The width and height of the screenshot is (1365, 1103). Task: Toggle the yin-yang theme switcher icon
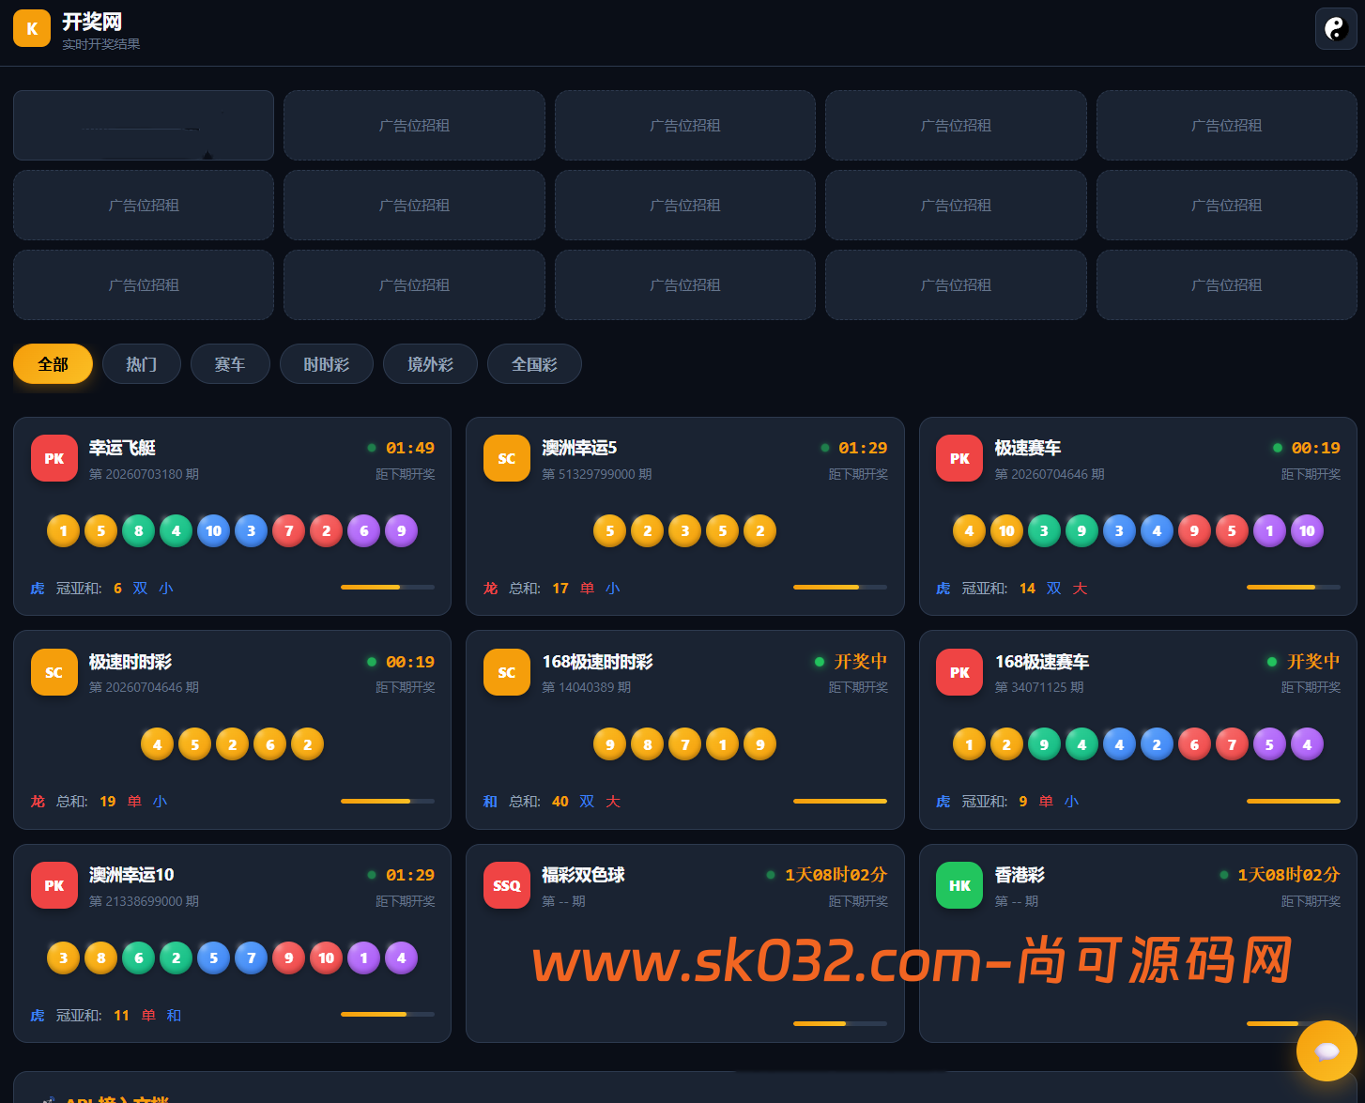click(x=1336, y=28)
